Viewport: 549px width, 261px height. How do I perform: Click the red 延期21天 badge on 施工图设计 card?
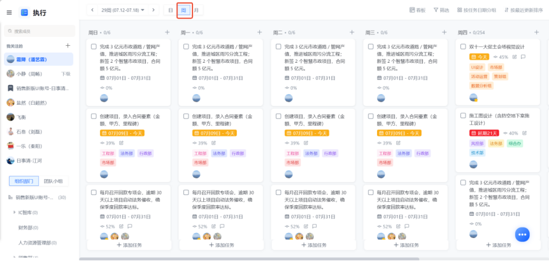click(x=484, y=133)
